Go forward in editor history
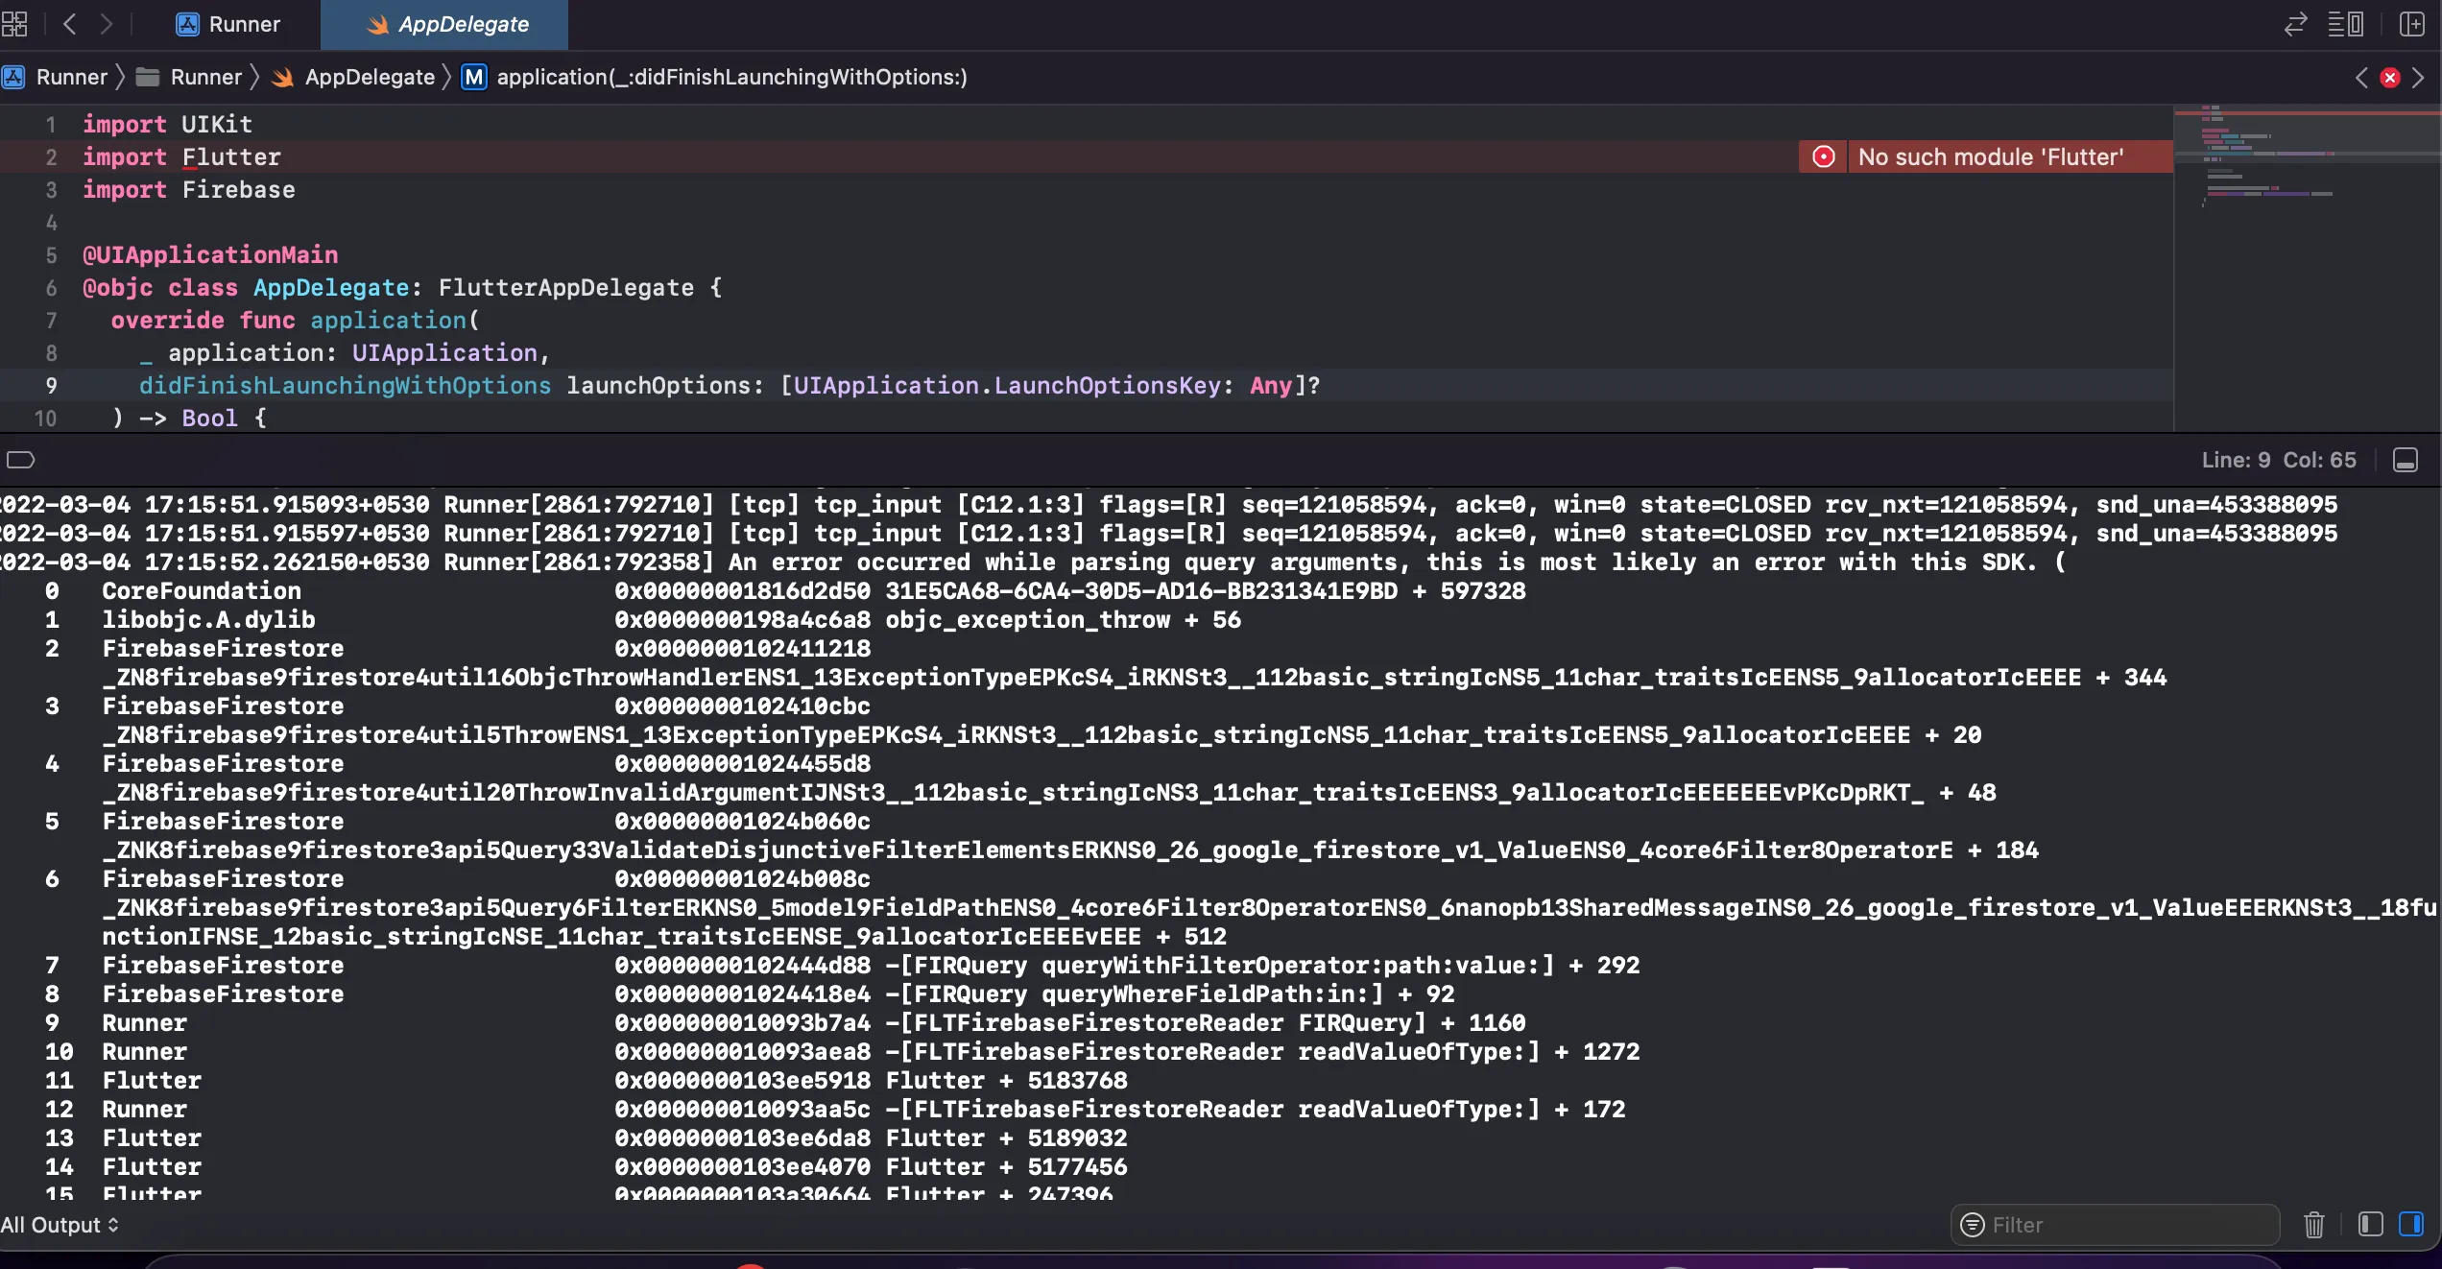The width and height of the screenshot is (2442, 1269). click(106, 24)
